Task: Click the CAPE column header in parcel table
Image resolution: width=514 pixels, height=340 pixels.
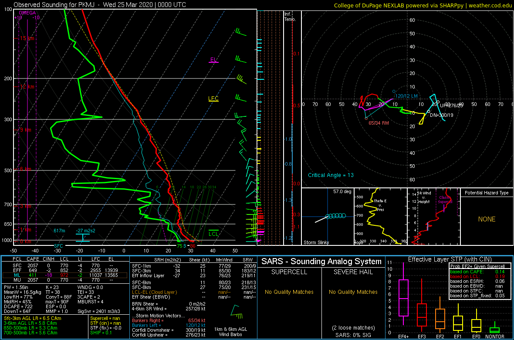Action: [x=33, y=259]
